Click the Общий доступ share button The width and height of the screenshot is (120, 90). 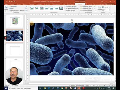coord(110,4)
